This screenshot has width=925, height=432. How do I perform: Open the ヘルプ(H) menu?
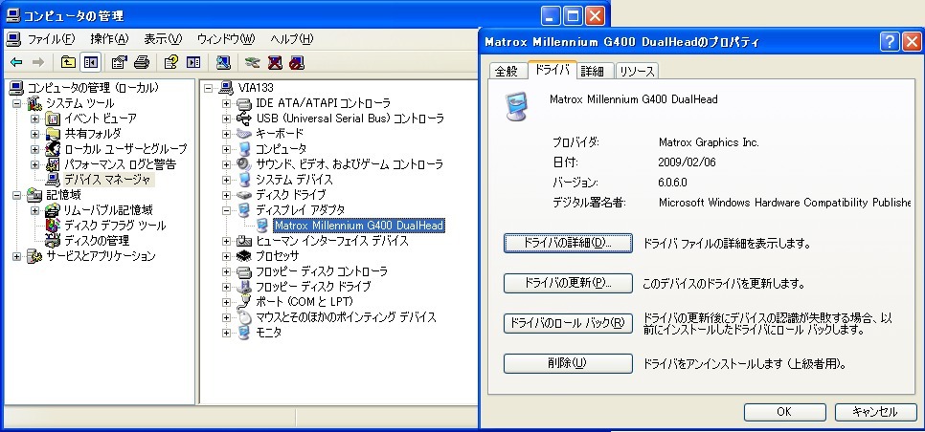coord(291,39)
